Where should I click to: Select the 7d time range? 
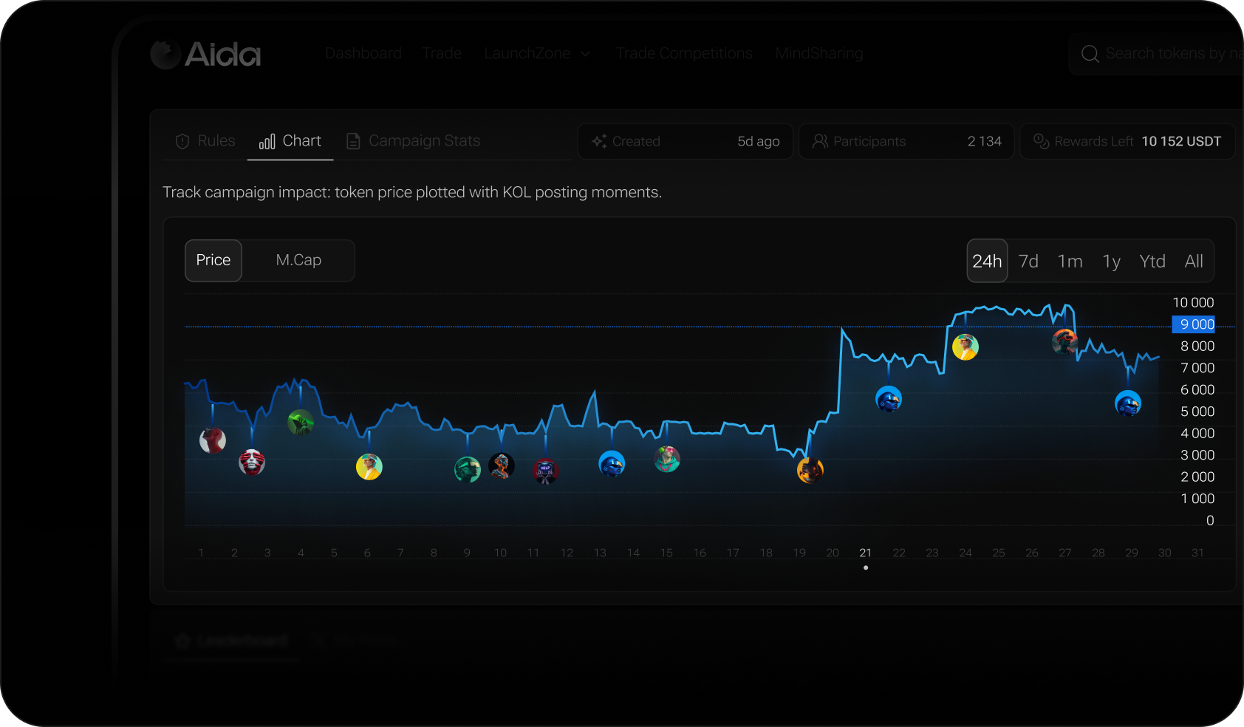click(x=1028, y=262)
